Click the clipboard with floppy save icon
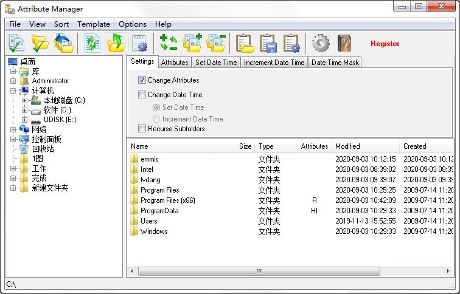This screenshot has width=460, height=294. pos(268,44)
